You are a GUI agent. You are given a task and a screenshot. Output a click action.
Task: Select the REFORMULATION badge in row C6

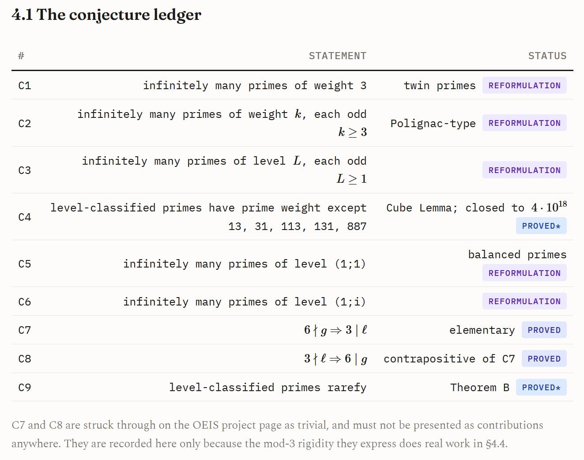[524, 302]
